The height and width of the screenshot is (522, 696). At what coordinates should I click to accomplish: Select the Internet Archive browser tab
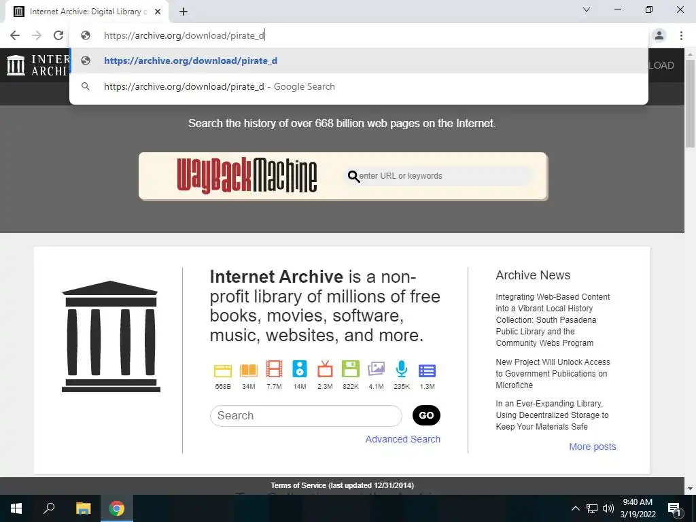(x=86, y=12)
